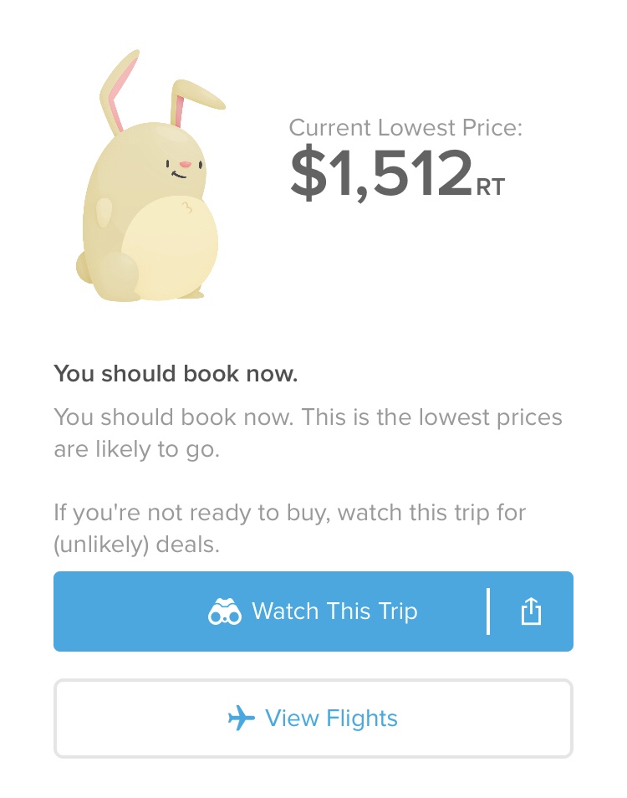The height and width of the screenshot is (798, 627).
Task: Tap the Watch This Trip label
Action: click(x=334, y=611)
